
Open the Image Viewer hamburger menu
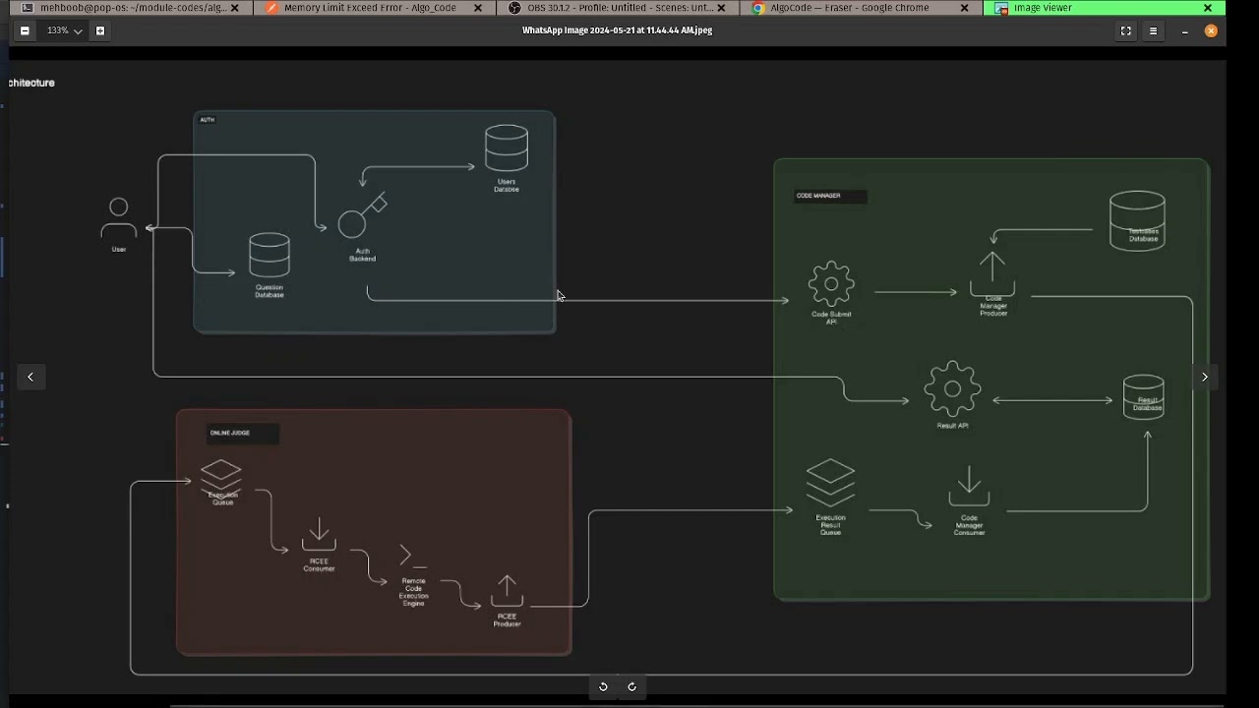click(x=1153, y=30)
